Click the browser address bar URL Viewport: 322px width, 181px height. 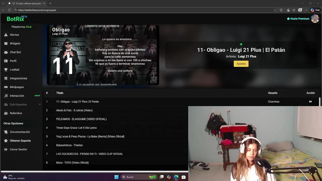tap(37, 10)
